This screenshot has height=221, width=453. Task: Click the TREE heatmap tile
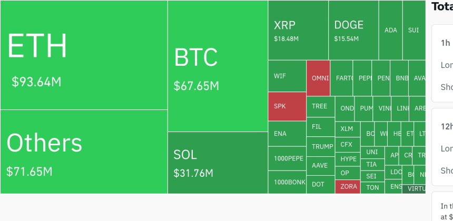pos(320,106)
